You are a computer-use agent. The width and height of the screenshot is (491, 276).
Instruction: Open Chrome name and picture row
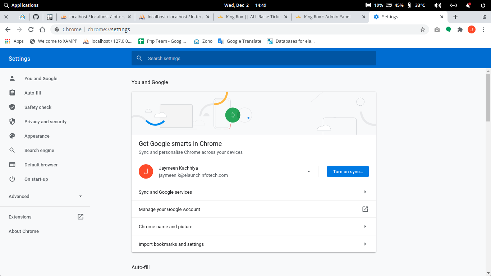[254, 226]
